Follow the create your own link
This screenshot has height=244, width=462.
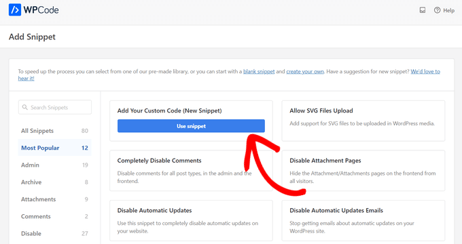(x=305, y=71)
